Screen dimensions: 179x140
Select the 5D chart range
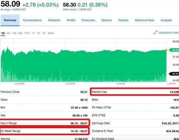(8, 33)
